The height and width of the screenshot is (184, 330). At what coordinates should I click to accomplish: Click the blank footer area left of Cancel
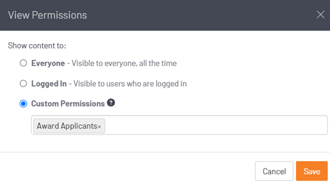pyautogui.click(x=129, y=171)
